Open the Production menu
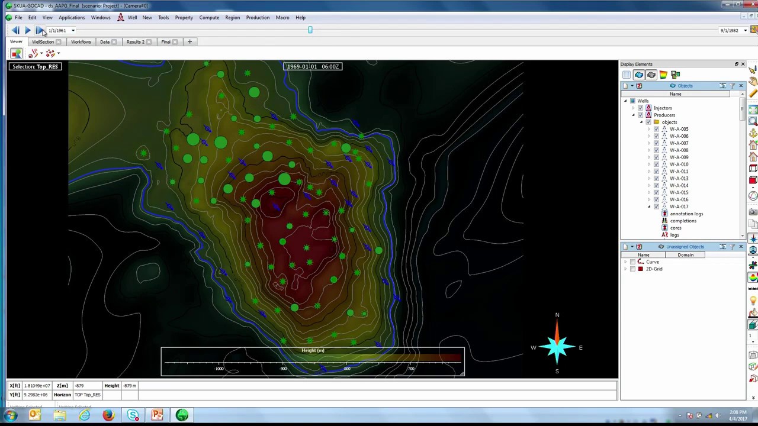Image resolution: width=758 pixels, height=426 pixels. pyautogui.click(x=258, y=18)
